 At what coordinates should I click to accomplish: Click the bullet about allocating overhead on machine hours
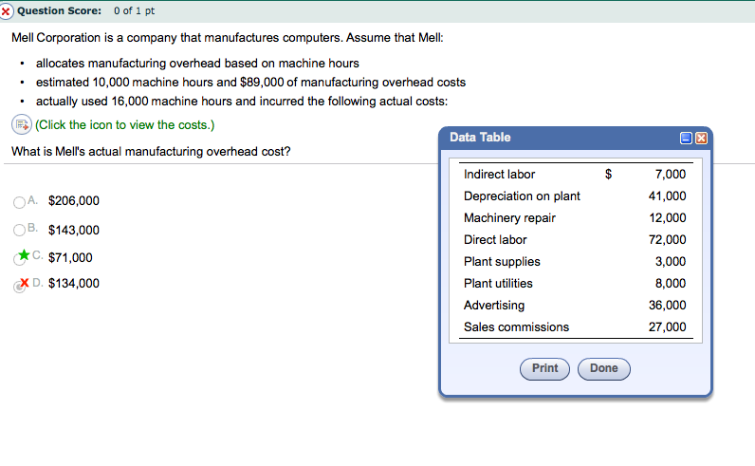tap(197, 64)
